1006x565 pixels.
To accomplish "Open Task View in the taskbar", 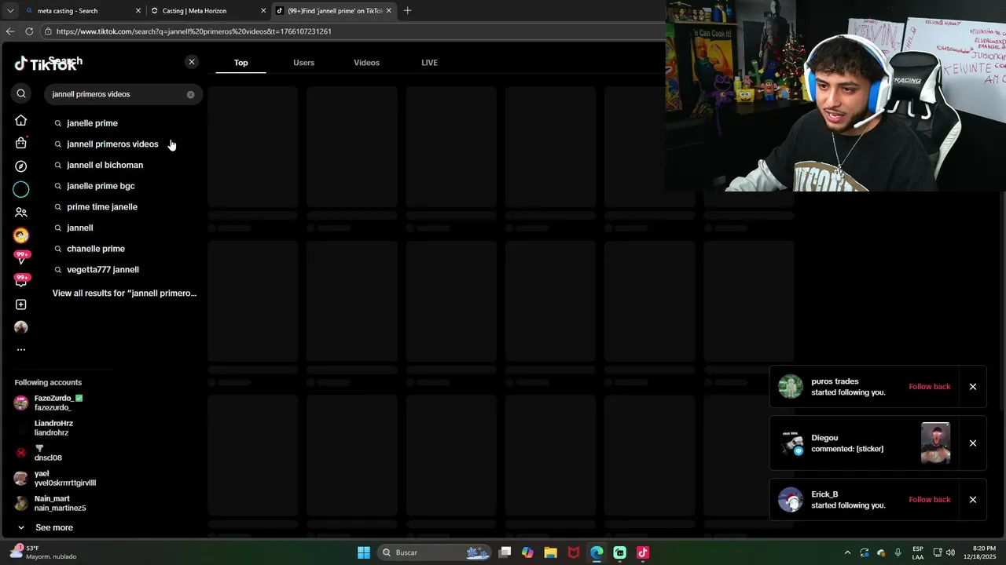I will (x=505, y=553).
